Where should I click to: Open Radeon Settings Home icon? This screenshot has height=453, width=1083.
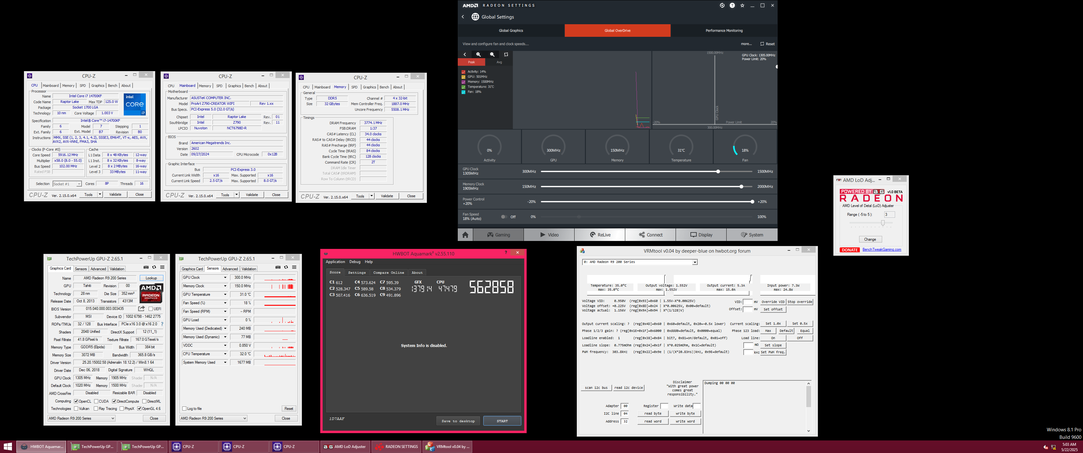click(465, 235)
